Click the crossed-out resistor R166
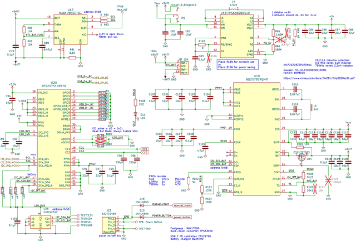The width and height of the screenshot is (356, 241). (209, 57)
